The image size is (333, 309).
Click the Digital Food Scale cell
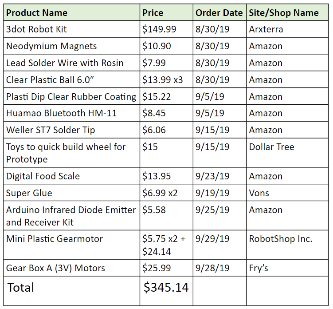click(x=72, y=176)
